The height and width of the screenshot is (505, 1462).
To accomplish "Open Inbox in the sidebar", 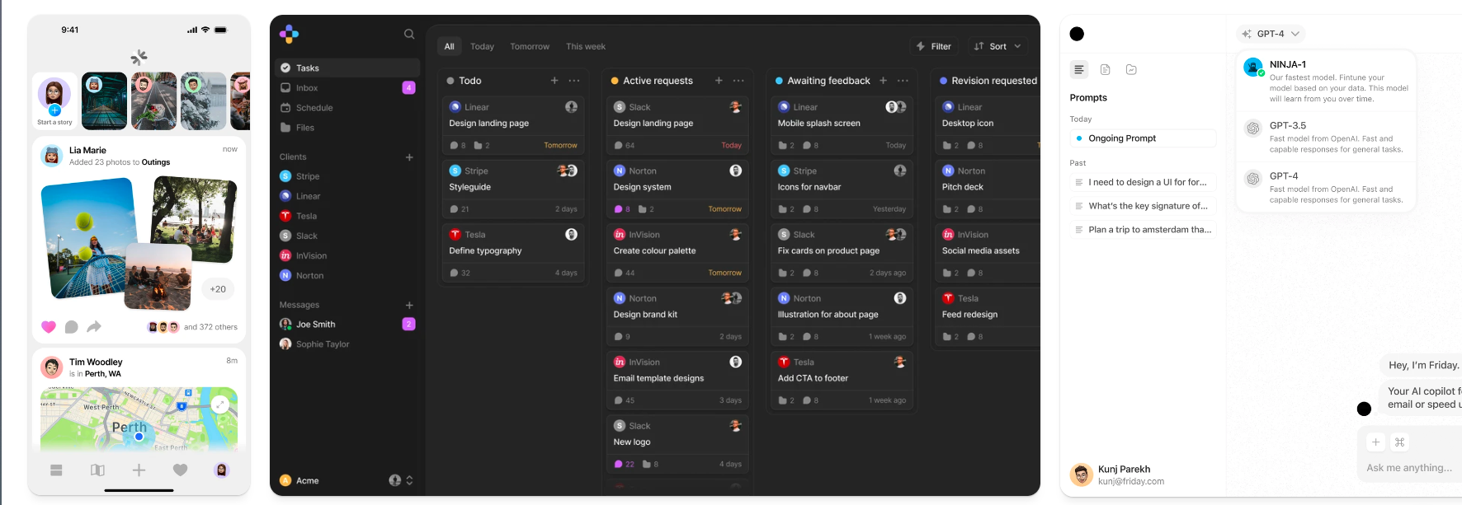I will 307,88.
